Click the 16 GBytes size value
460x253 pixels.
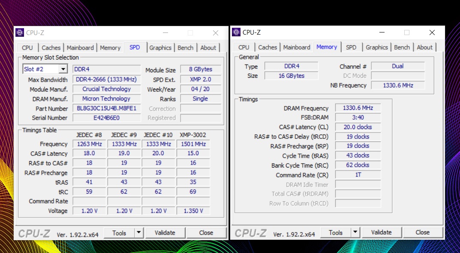(x=292, y=76)
